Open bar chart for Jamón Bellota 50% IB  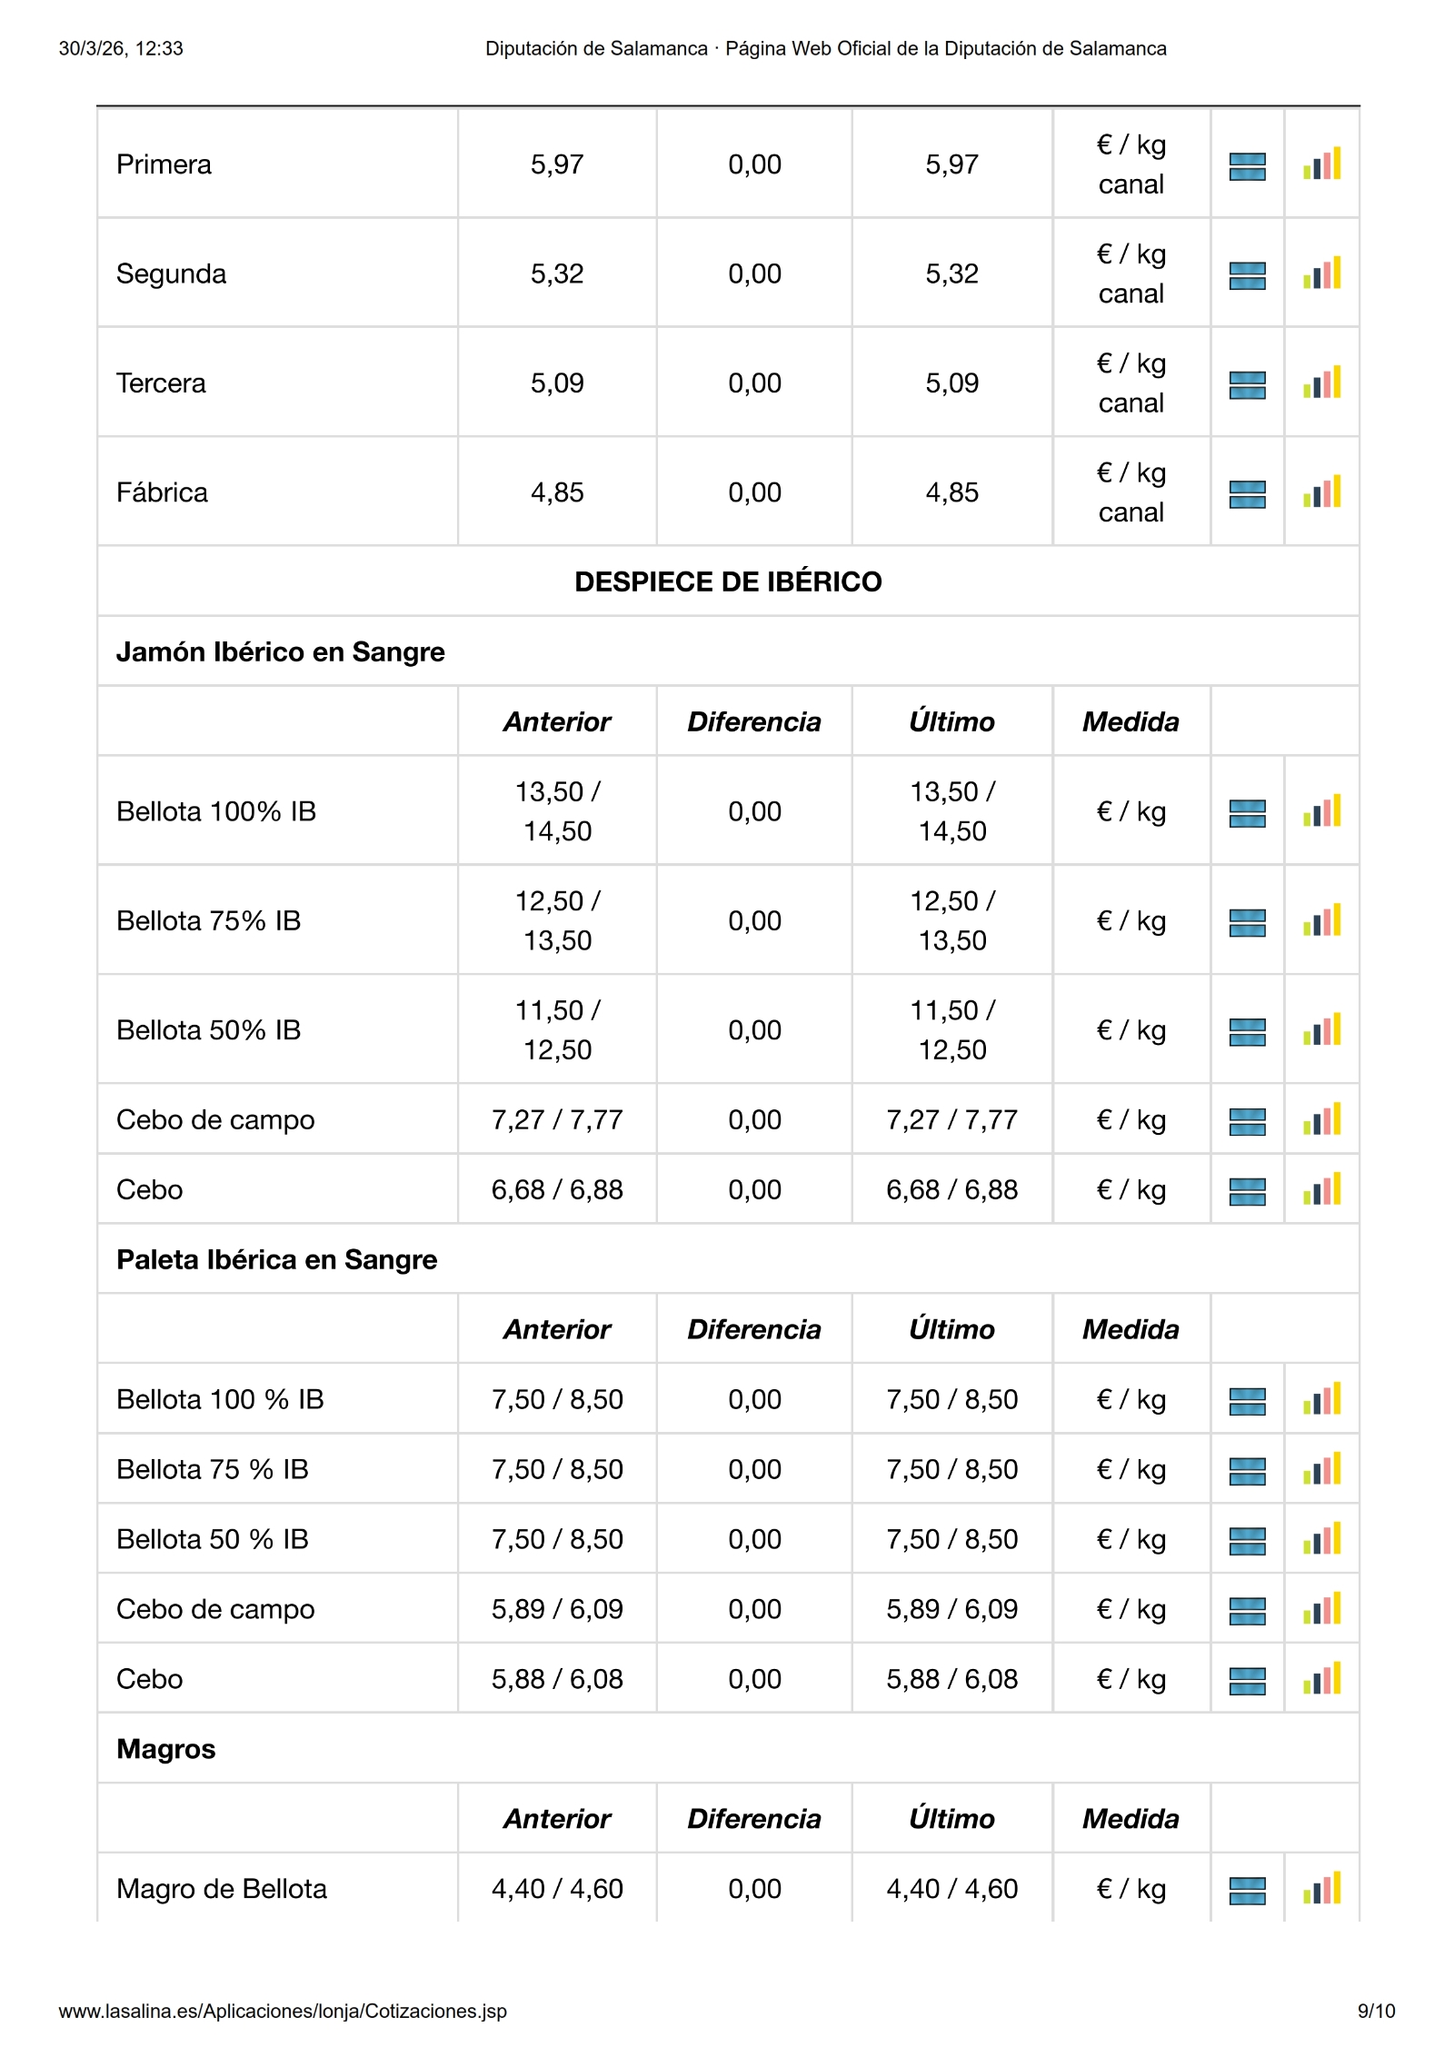pyautogui.click(x=1321, y=1031)
